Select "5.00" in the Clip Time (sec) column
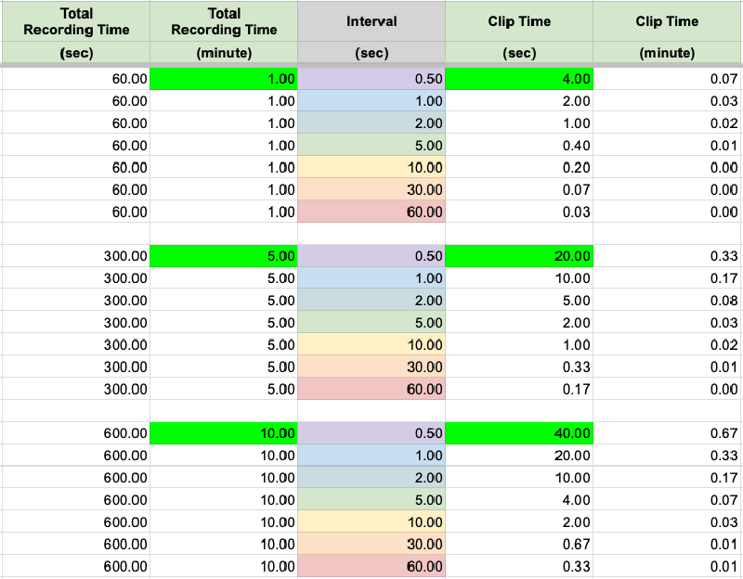This screenshot has height=579, width=743. [519, 301]
